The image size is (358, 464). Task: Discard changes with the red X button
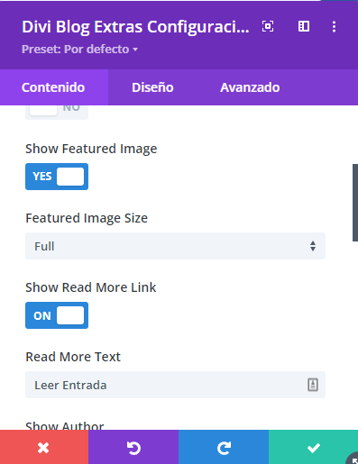point(44,447)
